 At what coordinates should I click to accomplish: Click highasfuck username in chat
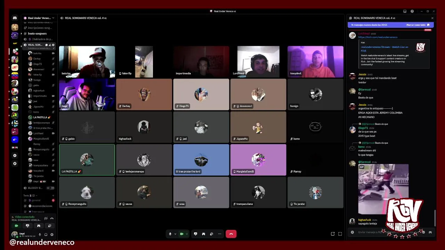click(x=365, y=220)
